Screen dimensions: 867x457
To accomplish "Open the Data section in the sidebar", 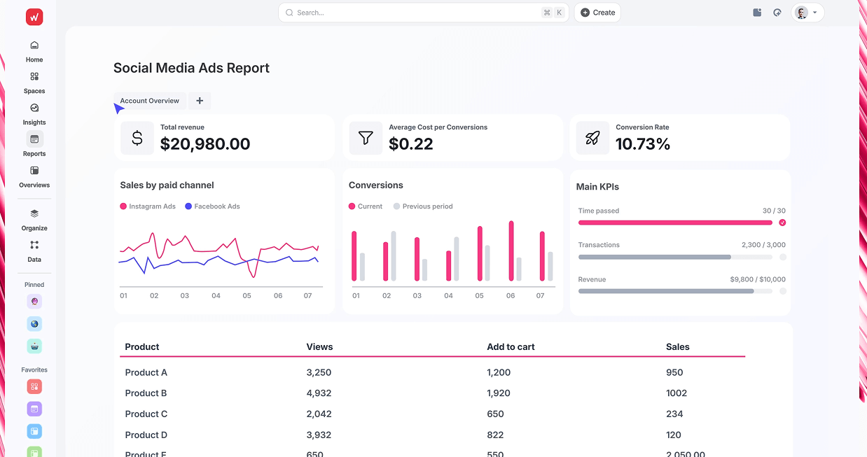I will 34,251.
